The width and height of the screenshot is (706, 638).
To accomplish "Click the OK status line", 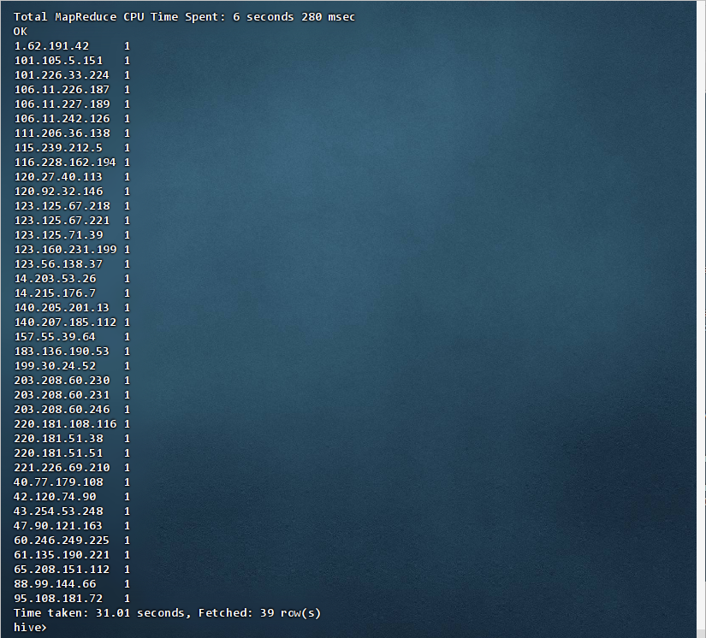I will click(21, 32).
